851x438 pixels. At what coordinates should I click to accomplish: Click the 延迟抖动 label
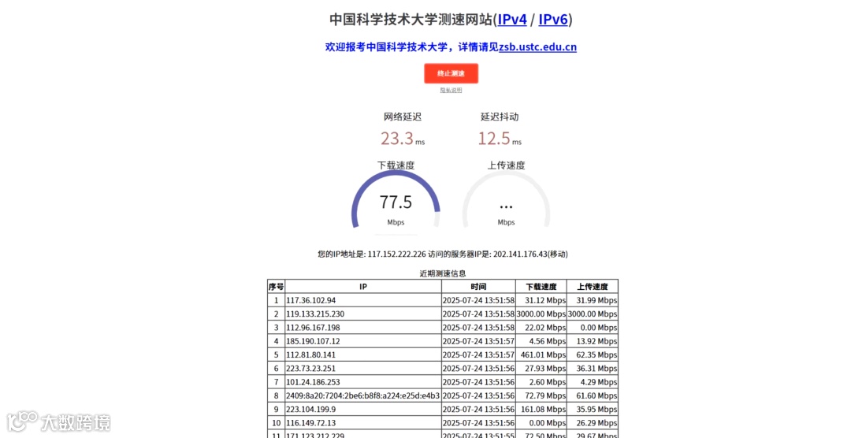[500, 117]
